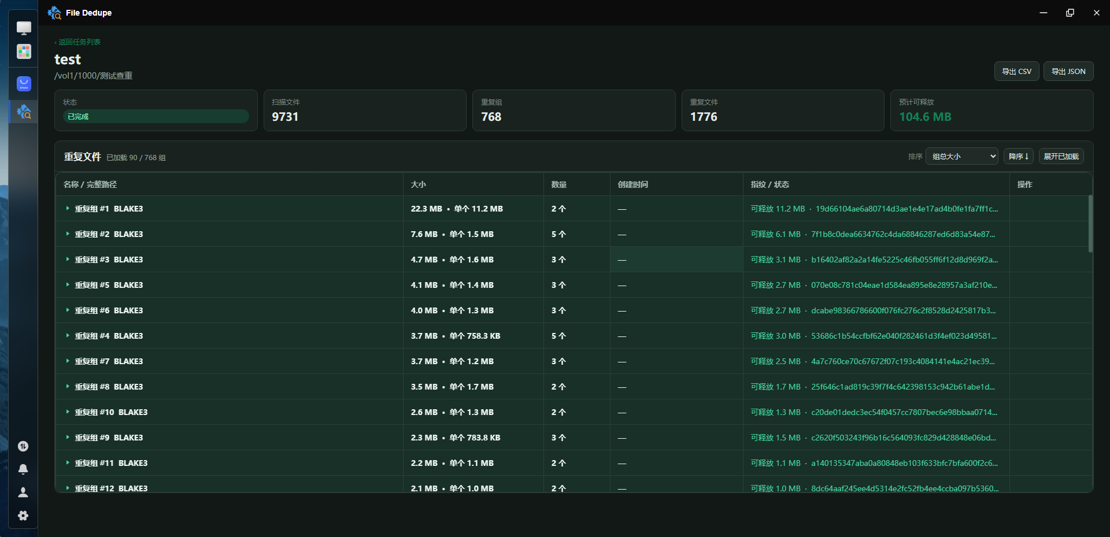Click fingerprint starting 53686c1b54cc
This screenshot has width=1110, height=537.
point(904,336)
